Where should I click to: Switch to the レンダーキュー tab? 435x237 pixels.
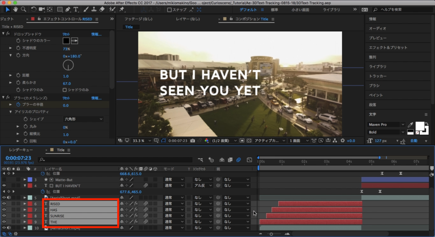[x=21, y=150]
